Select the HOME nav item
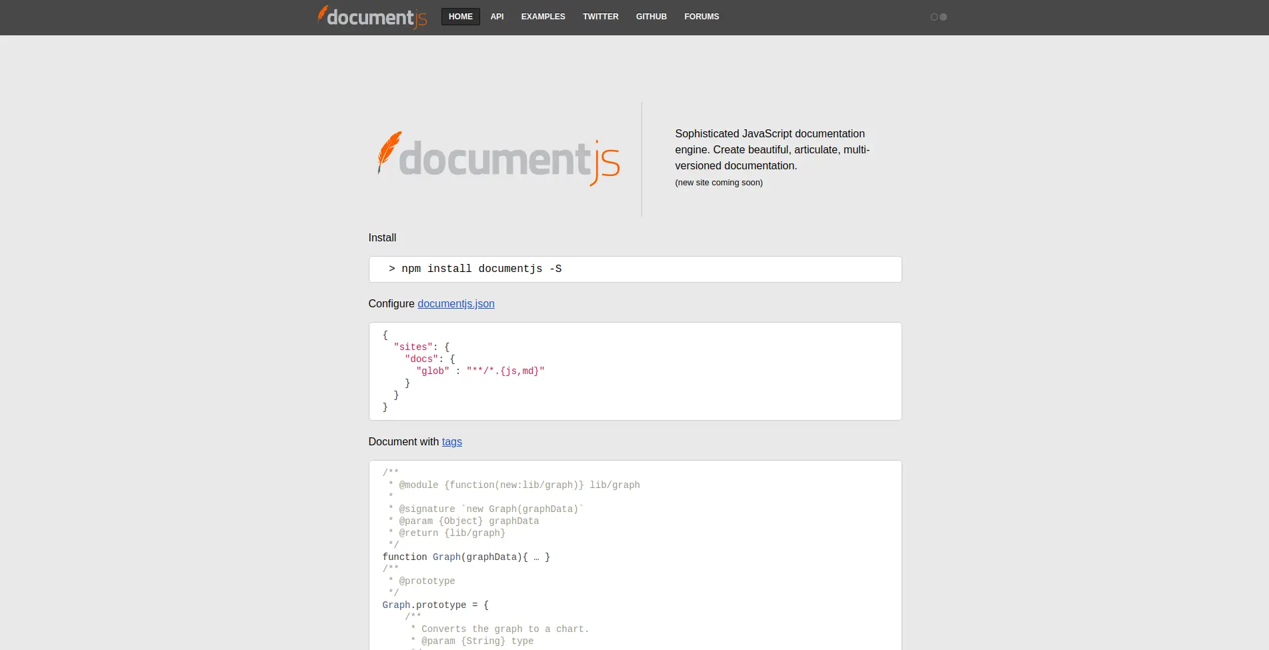 [x=461, y=17]
